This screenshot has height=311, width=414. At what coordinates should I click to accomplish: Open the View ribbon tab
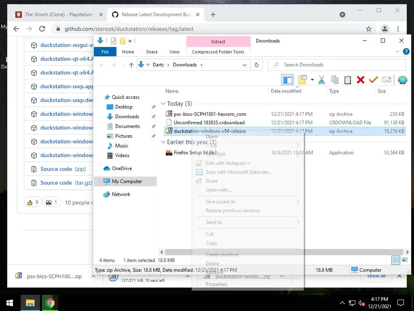[174, 52]
